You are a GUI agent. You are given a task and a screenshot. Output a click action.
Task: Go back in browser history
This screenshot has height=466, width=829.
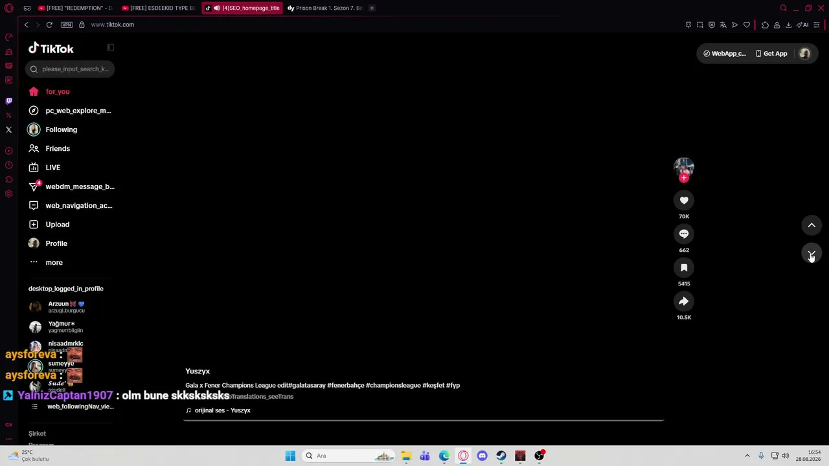click(26, 25)
